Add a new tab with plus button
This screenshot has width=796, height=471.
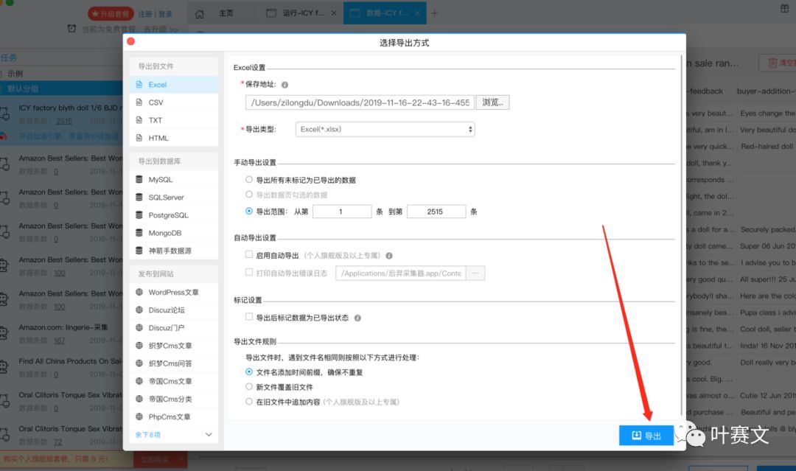click(434, 13)
